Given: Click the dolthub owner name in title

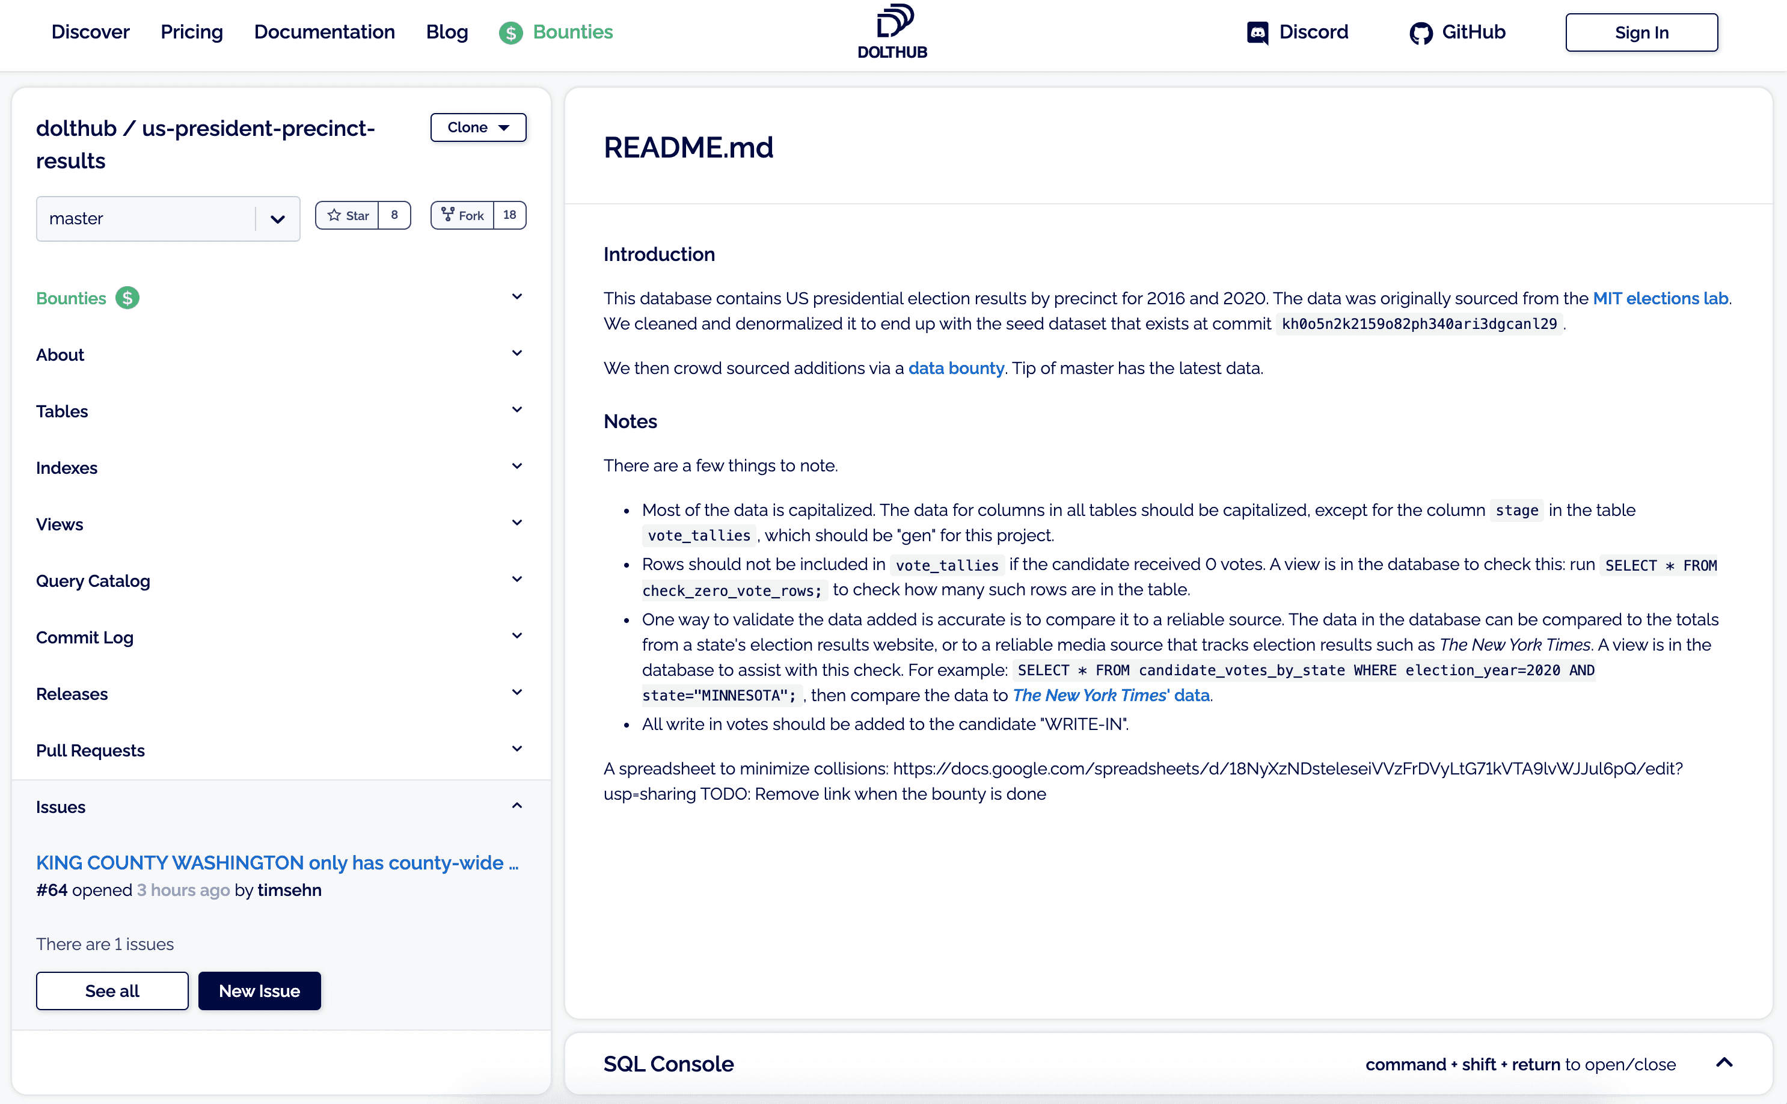Looking at the screenshot, I should pos(76,127).
